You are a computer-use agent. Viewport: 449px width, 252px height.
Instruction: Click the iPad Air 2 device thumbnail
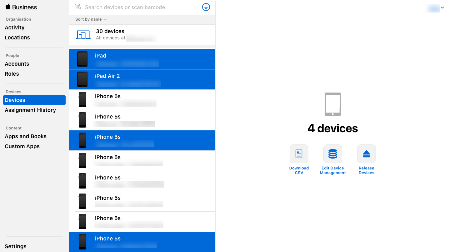82,79
